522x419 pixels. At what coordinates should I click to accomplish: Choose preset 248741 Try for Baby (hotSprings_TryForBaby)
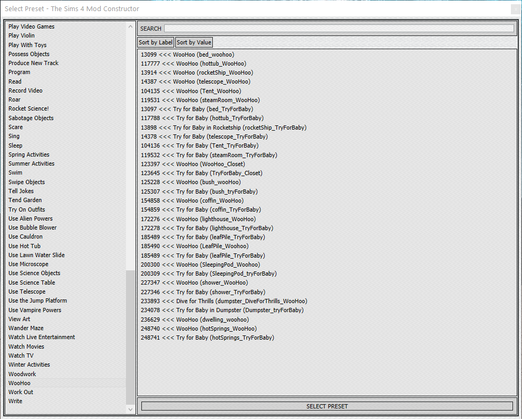(x=208, y=338)
